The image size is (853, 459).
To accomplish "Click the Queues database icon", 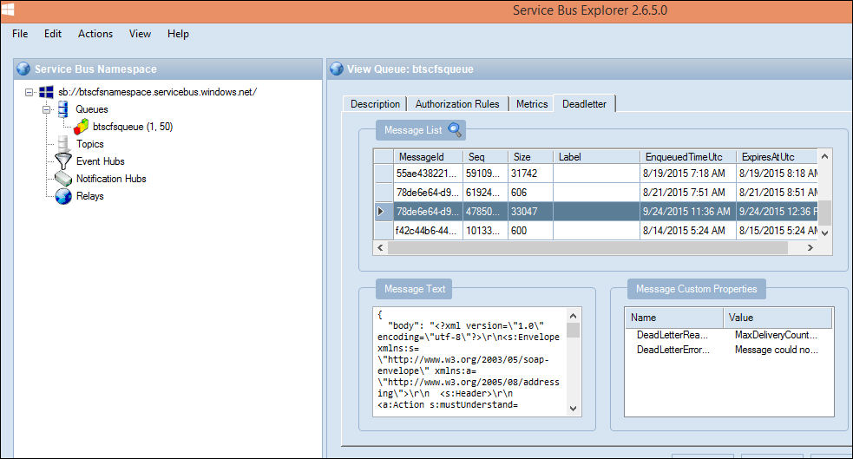I will point(63,109).
